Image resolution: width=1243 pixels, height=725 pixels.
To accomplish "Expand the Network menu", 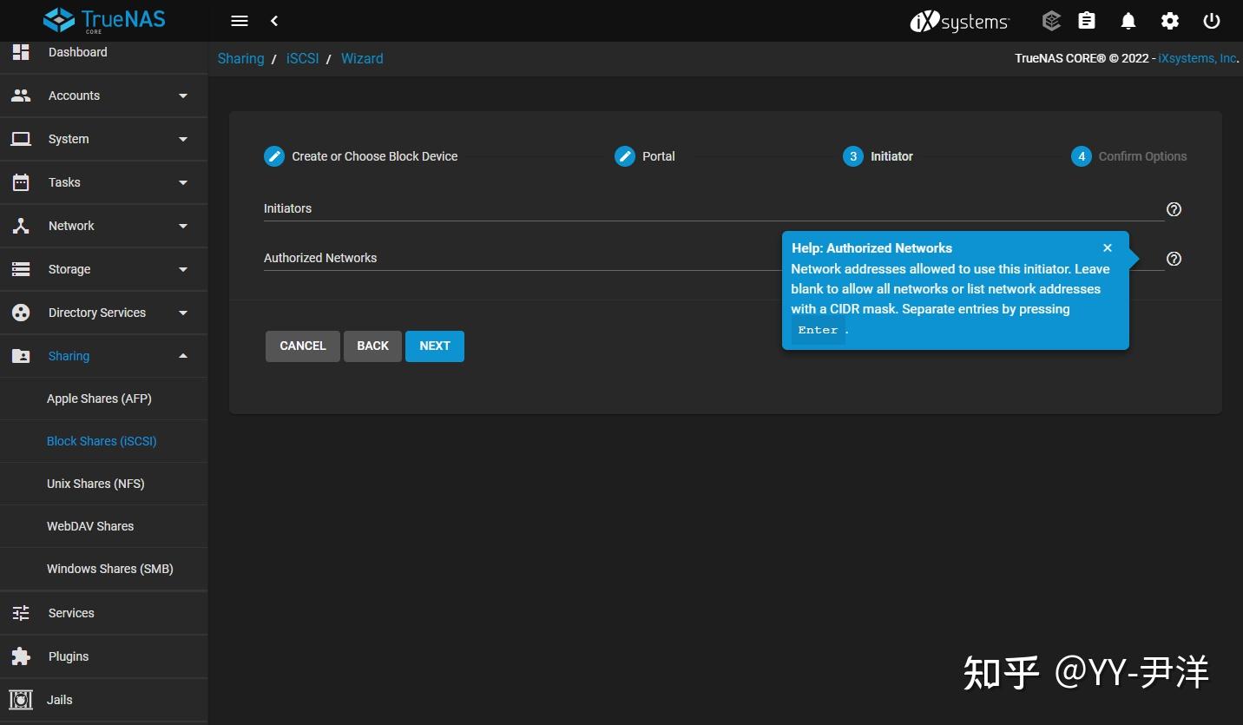I will pos(103,226).
